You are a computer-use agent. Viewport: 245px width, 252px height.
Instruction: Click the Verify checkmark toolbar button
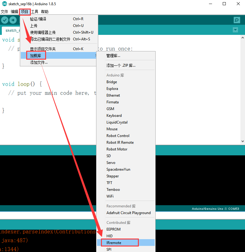5,20
